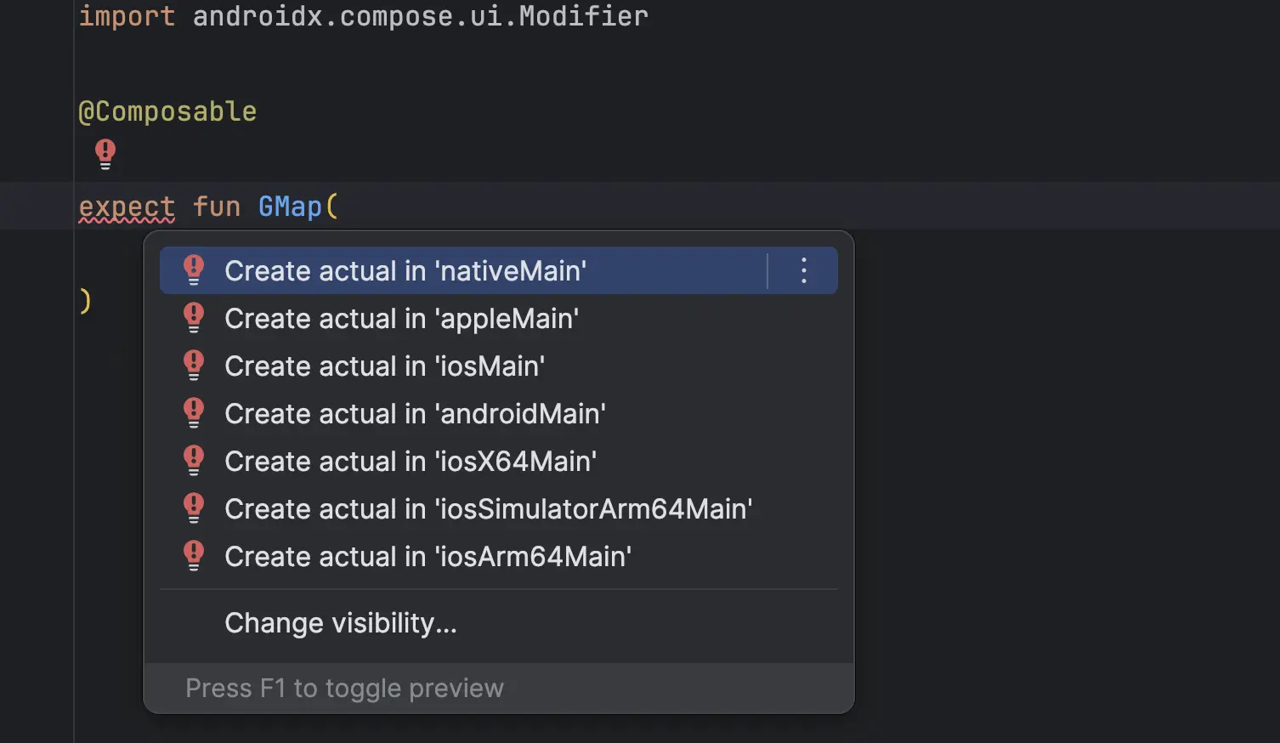Open the ellipsis submenu on the highlighted entry
The width and height of the screenshot is (1280, 743).
pyautogui.click(x=802, y=270)
